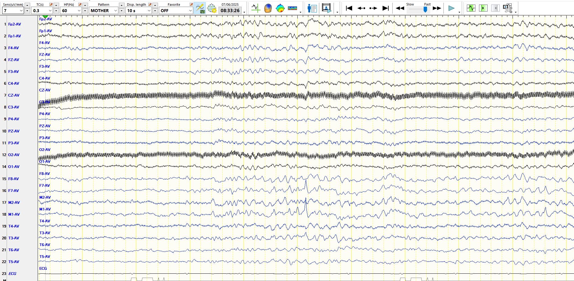Image resolution: width=574 pixels, height=281 pixels.
Task: Open the patient video playback window
Action: pyautogui.click(x=326, y=8)
